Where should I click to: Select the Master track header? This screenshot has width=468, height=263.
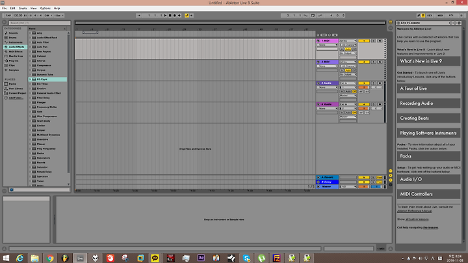pyautogui.click(x=327, y=186)
